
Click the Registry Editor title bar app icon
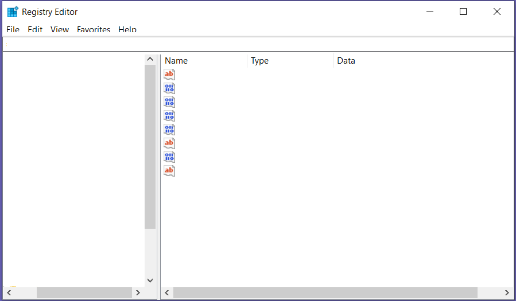pos(13,11)
